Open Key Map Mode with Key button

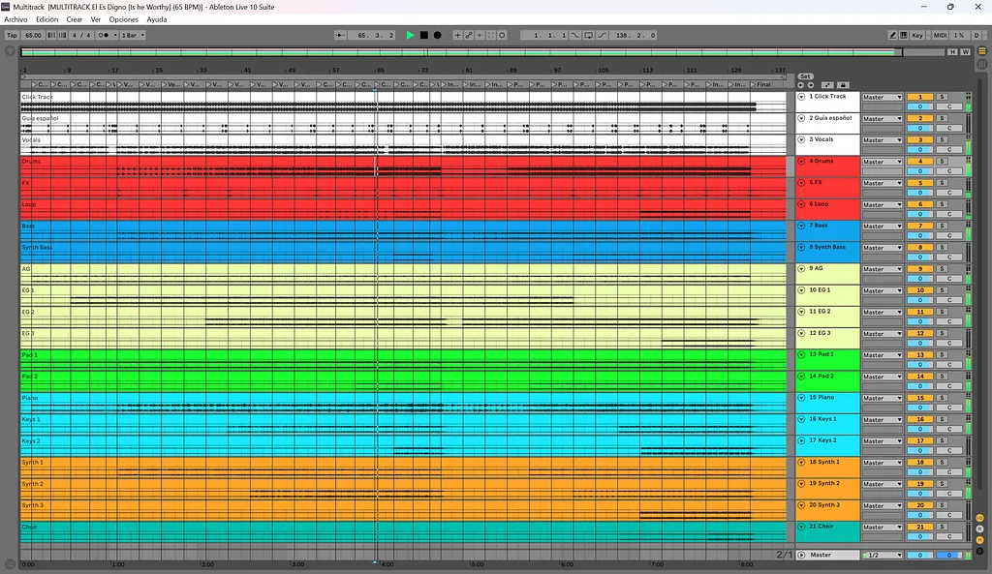click(917, 36)
